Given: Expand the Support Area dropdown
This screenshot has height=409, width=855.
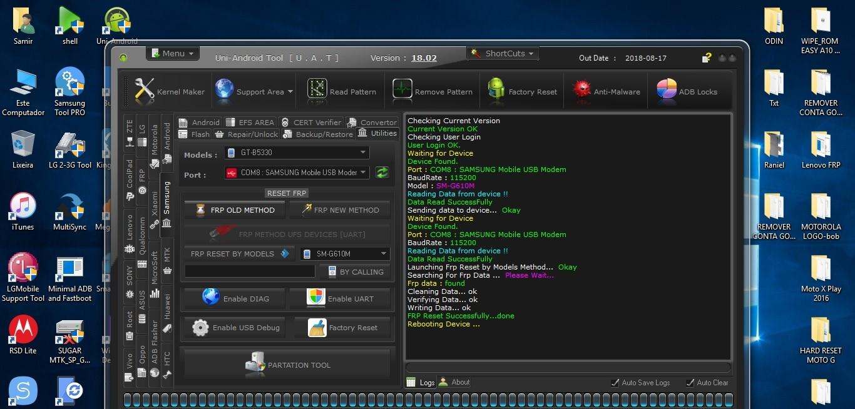Looking at the screenshot, I should pos(254,91).
